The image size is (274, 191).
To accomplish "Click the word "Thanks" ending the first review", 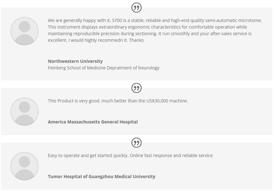I will [x=136, y=40].
